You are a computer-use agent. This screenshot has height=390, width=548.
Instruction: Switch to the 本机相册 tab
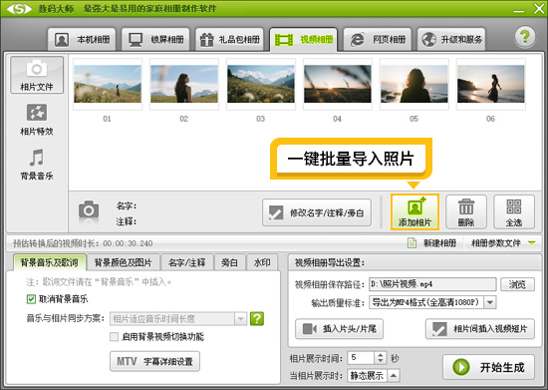pyautogui.click(x=82, y=39)
